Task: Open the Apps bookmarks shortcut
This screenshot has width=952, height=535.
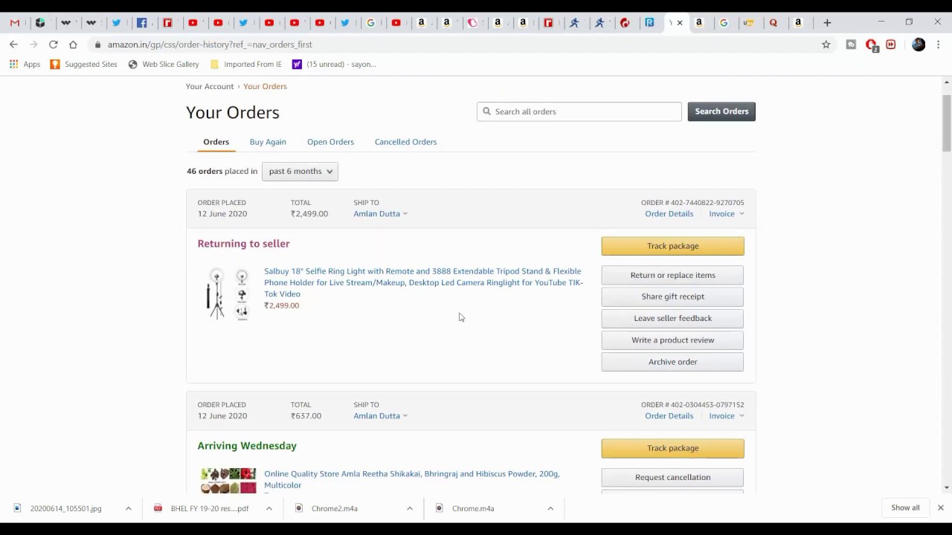Action: [25, 65]
